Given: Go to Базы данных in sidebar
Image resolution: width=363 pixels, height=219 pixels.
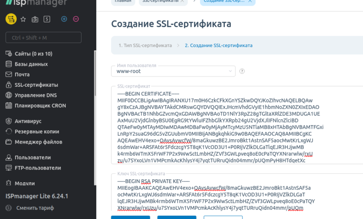Looking at the screenshot, I should click(x=31, y=64).
